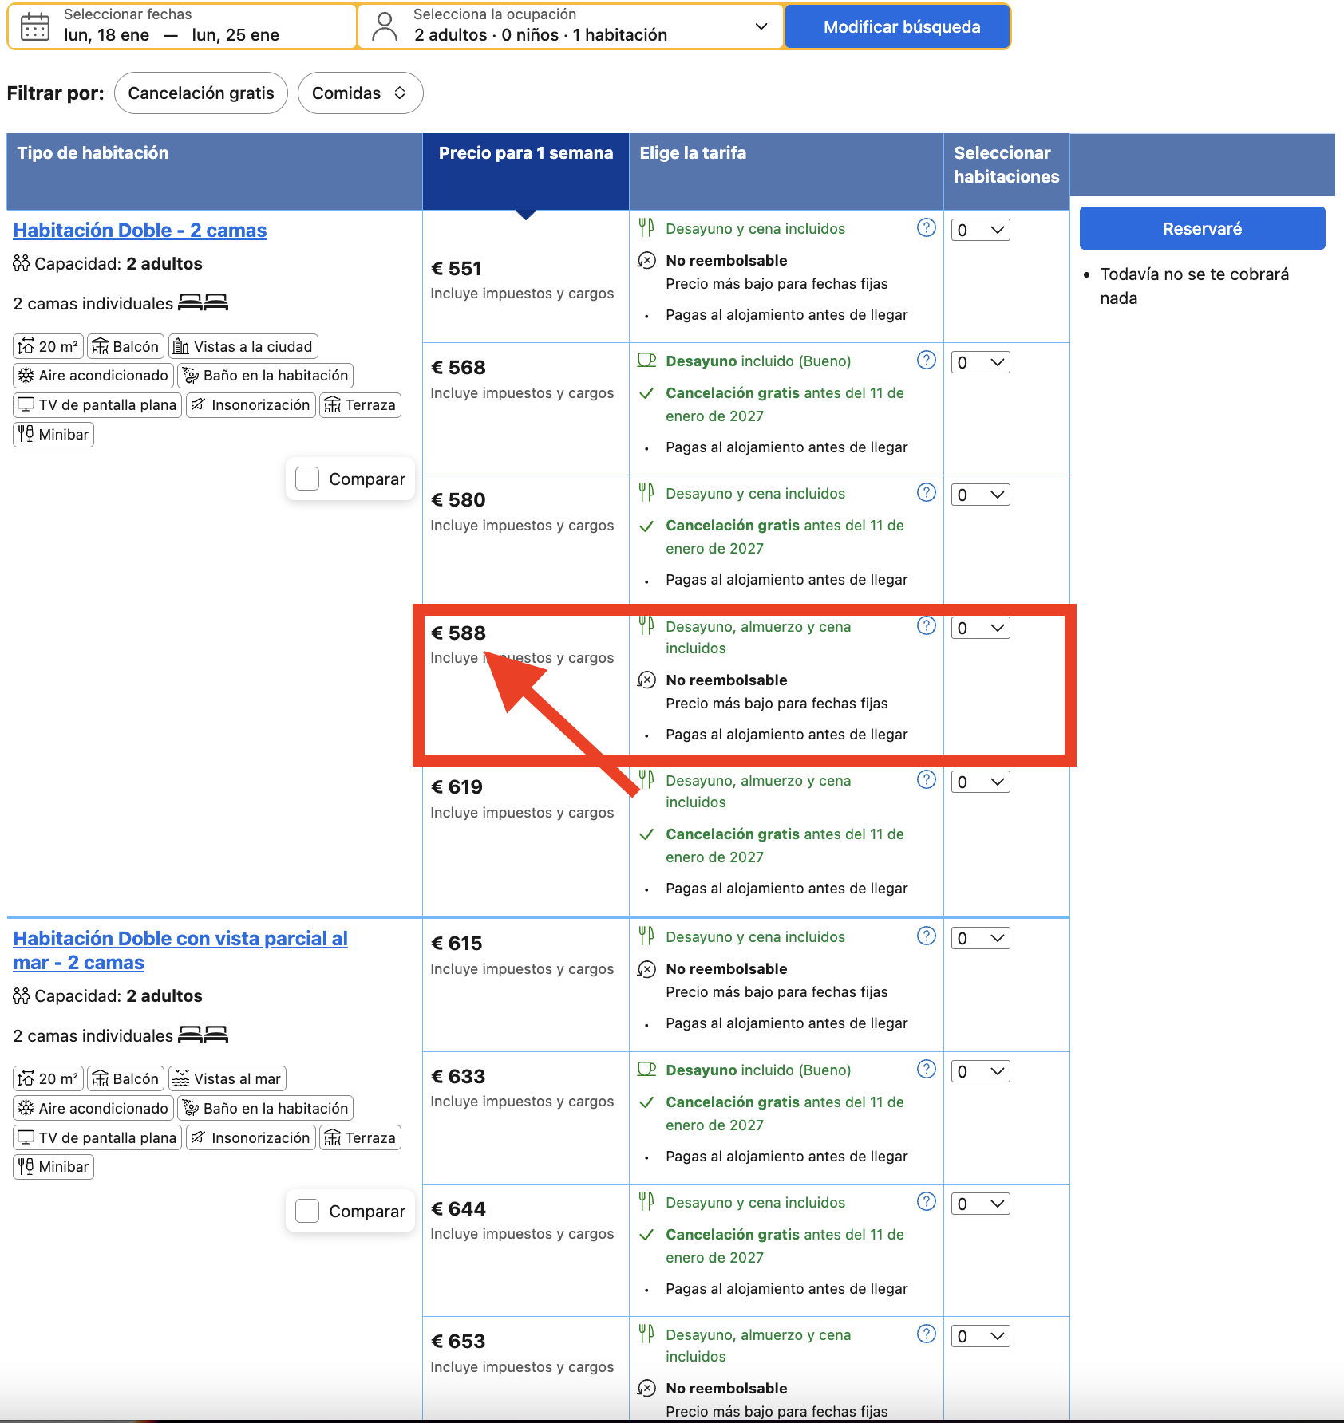Click the Insonorización tag of sea-view room

tap(251, 1137)
